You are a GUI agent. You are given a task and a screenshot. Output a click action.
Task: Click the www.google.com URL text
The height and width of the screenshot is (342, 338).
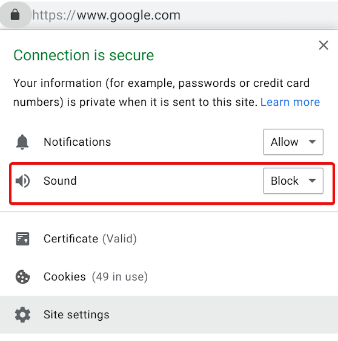[x=128, y=15]
